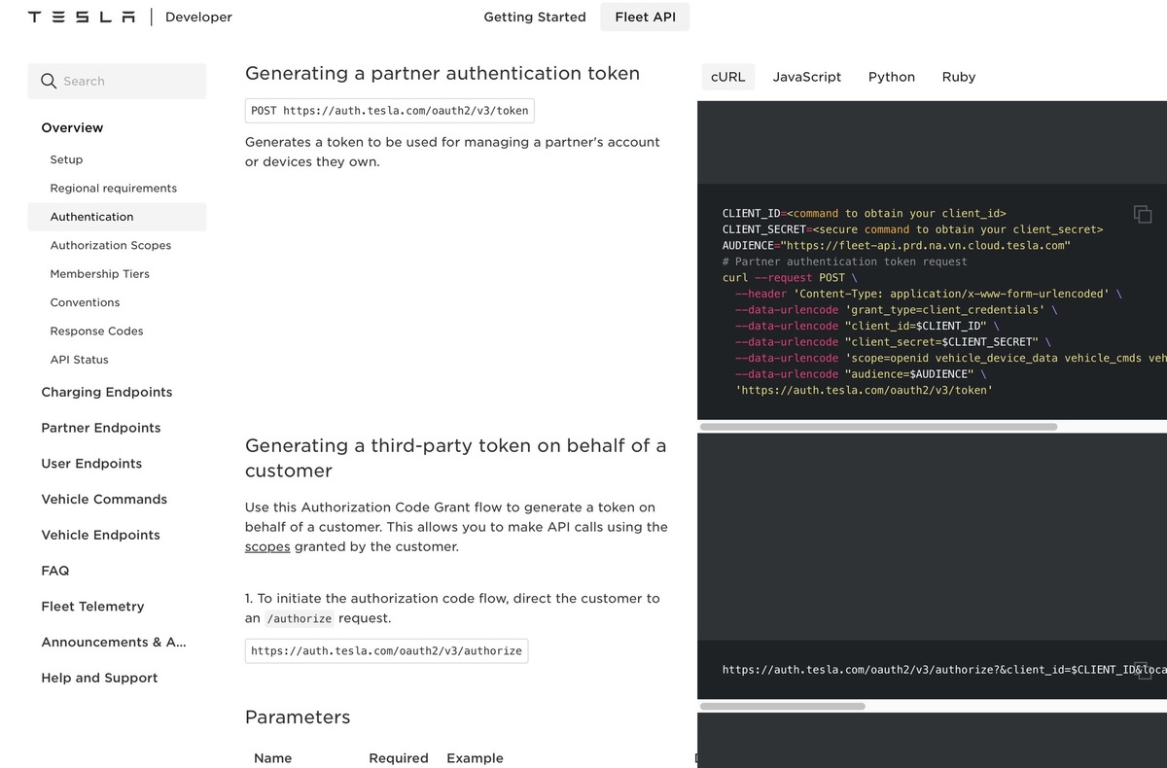The width and height of the screenshot is (1167, 768).
Task: Open the JavaScript code example
Action: [x=806, y=77]
